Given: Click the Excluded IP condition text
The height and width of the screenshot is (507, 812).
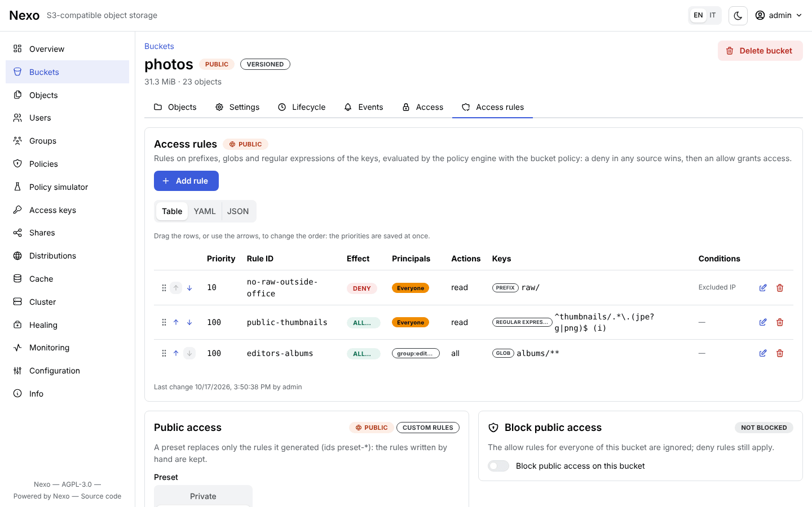Looking at the screenshot, I should tap(717, 287).
